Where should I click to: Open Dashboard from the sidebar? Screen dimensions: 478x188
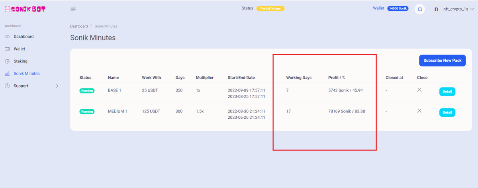point(24,37)
